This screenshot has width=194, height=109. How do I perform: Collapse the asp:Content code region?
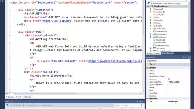tap(10, 3)
